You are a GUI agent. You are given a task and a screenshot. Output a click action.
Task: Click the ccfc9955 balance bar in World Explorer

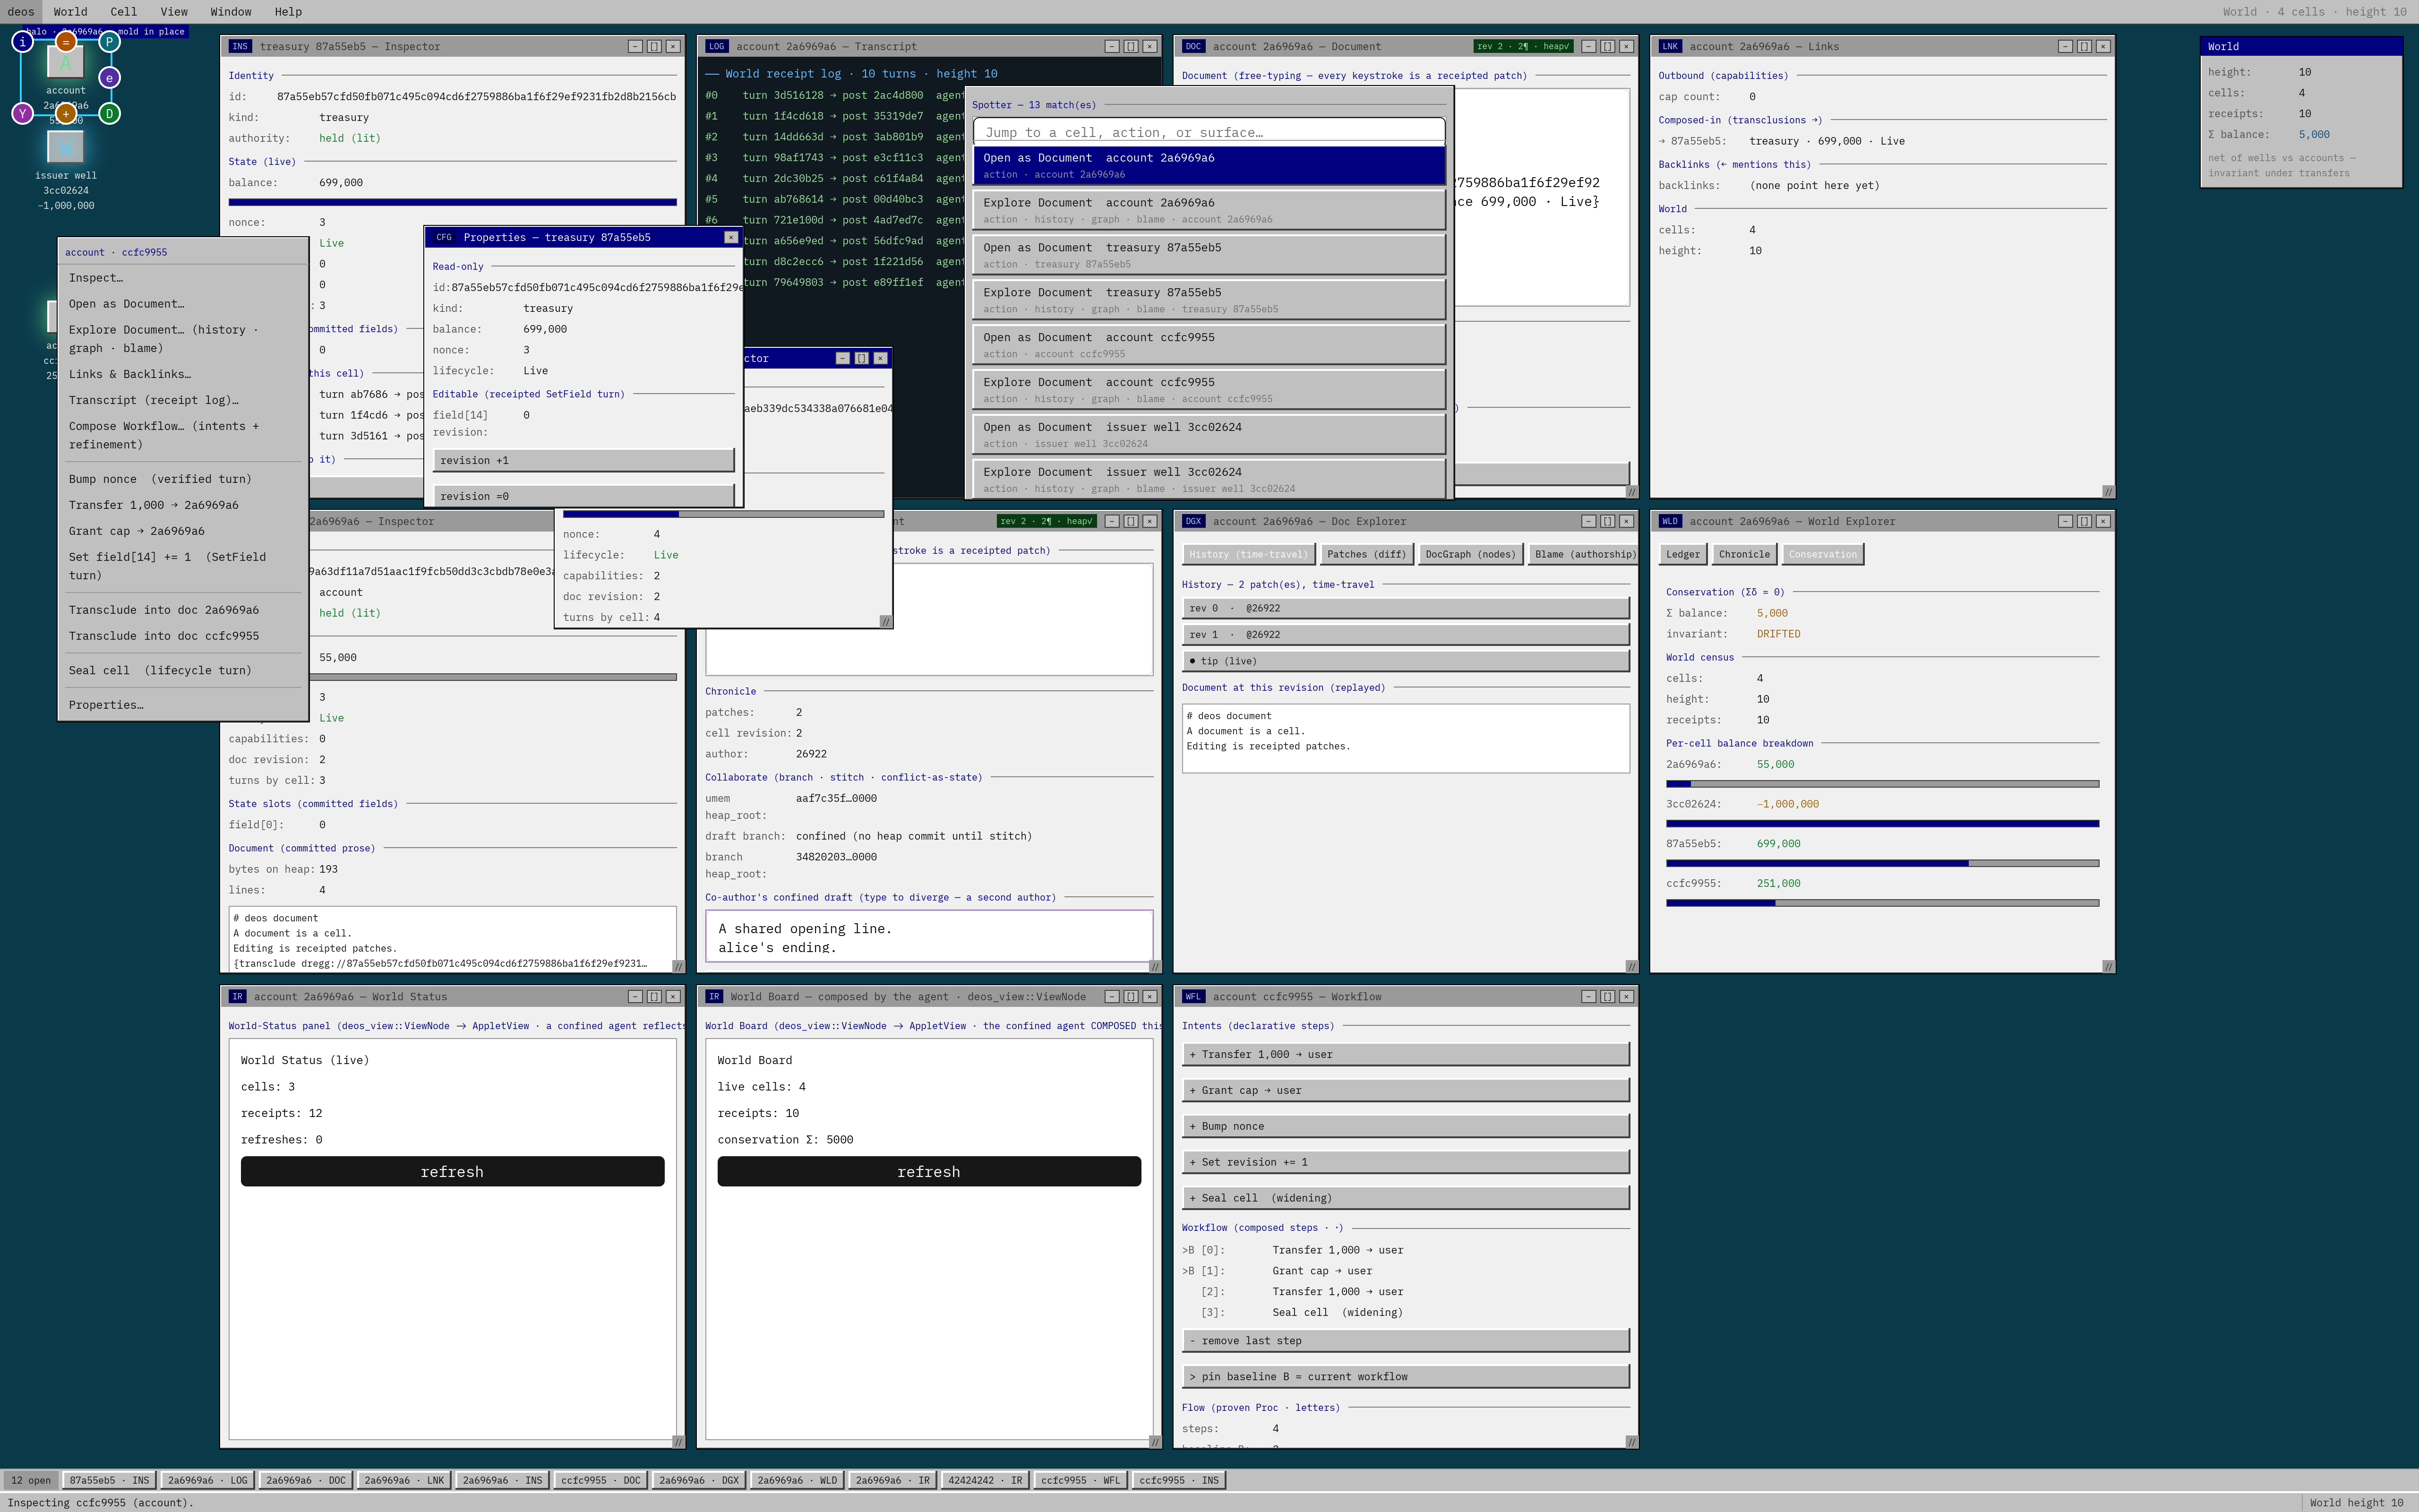pyautogui.click(x=1882, y=903)
